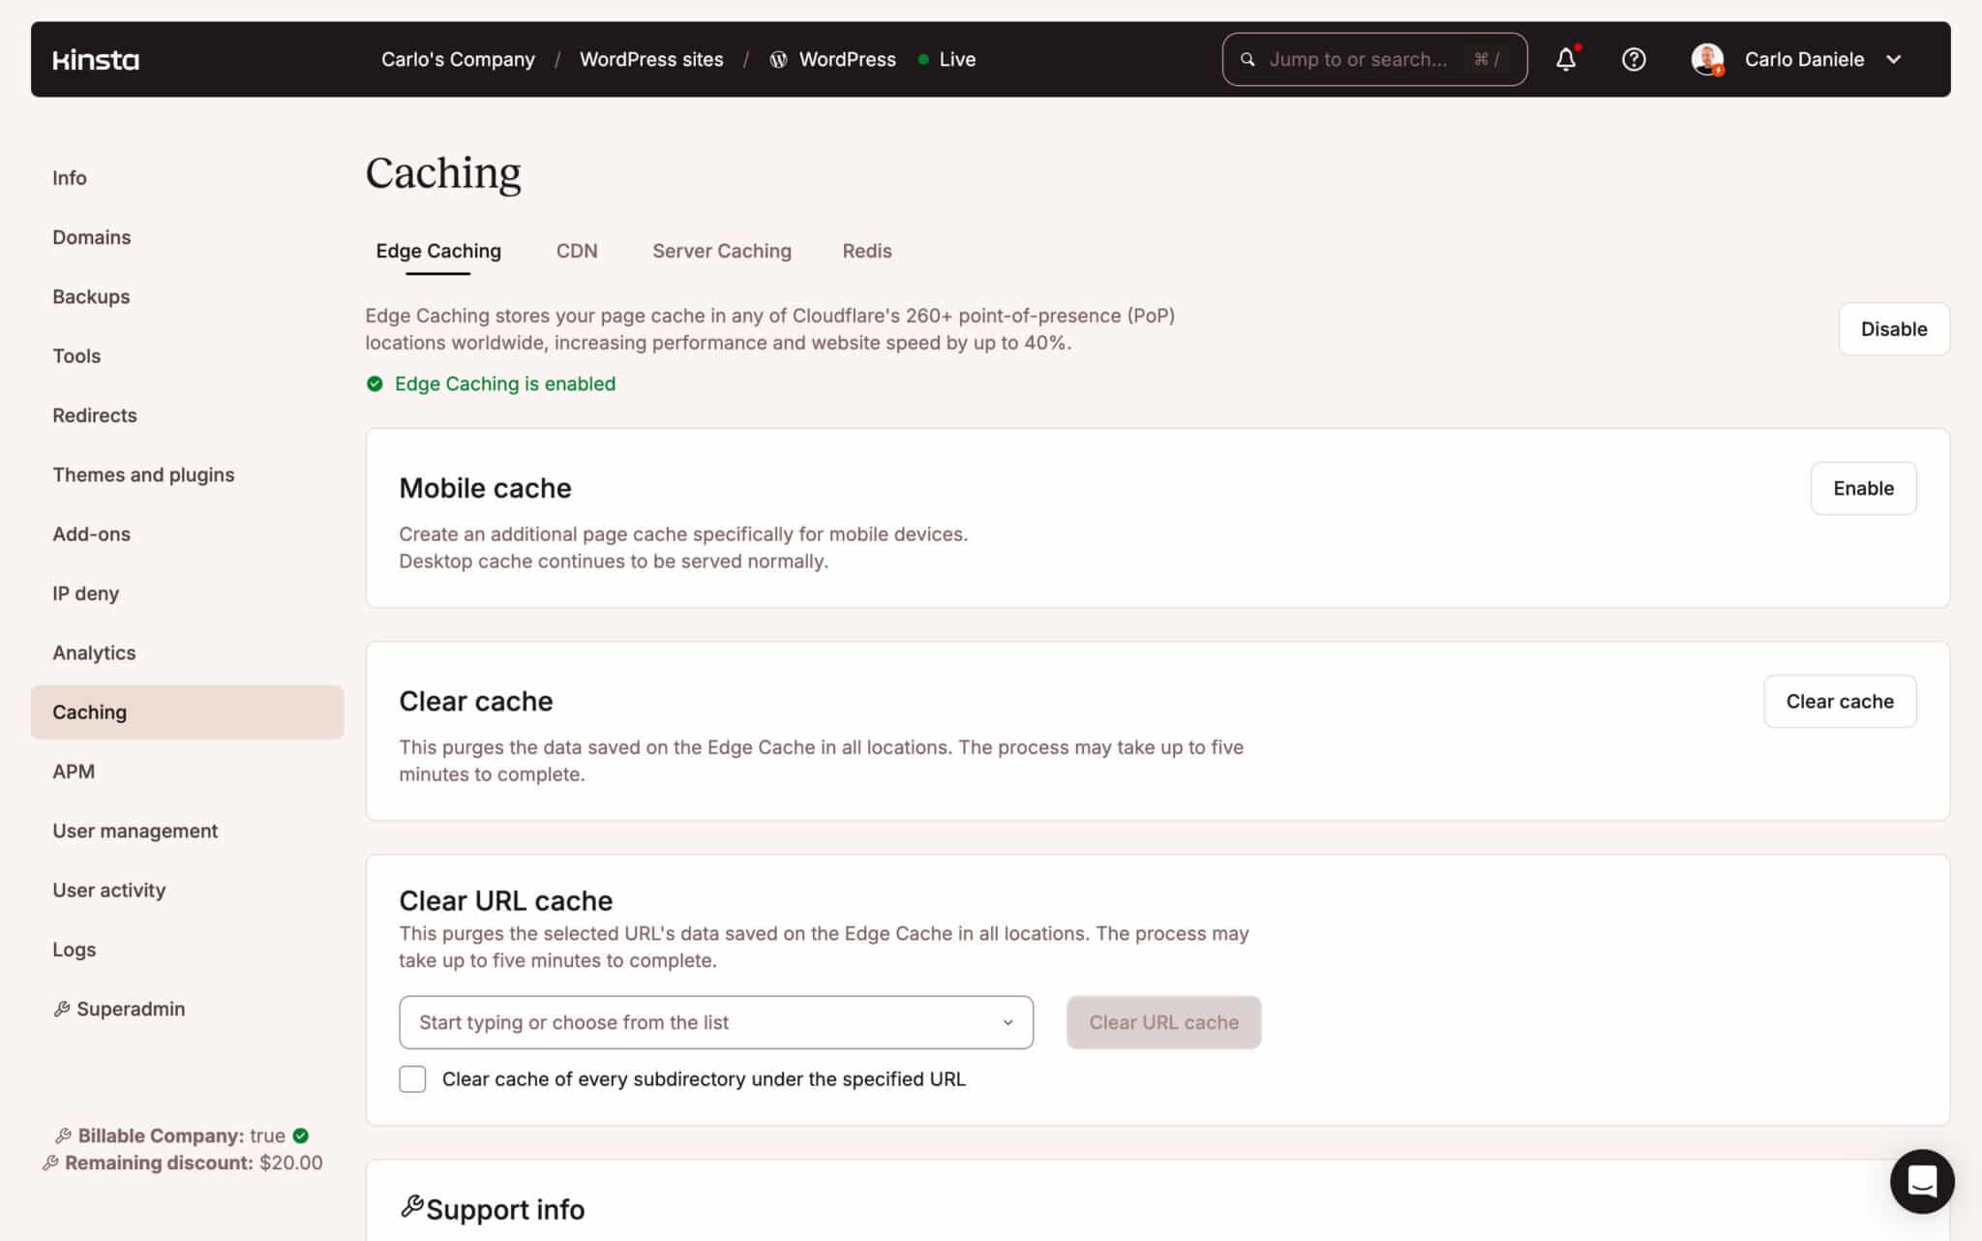Click the WordPress logo in the breadcrumb

click(777, 59)
